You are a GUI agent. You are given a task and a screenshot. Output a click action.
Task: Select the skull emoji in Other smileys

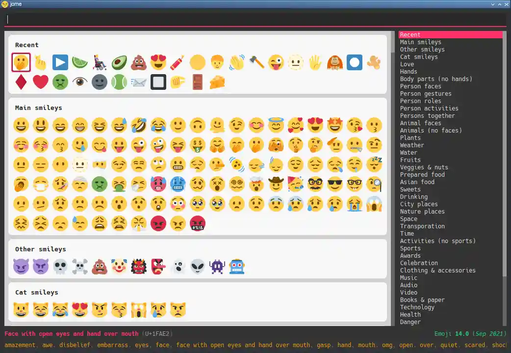60,267
